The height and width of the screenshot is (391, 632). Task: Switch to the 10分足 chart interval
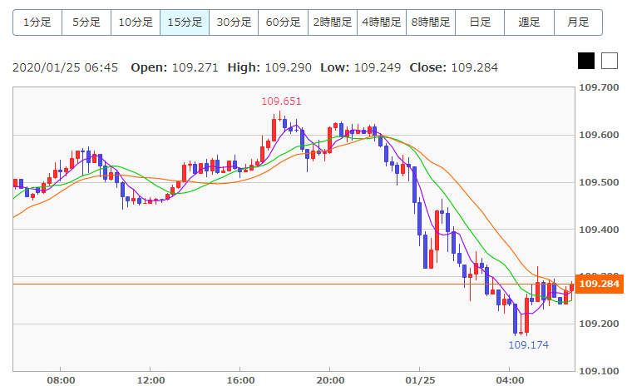[136, 22]
